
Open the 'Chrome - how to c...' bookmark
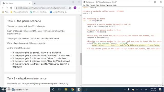click(39, 12)
